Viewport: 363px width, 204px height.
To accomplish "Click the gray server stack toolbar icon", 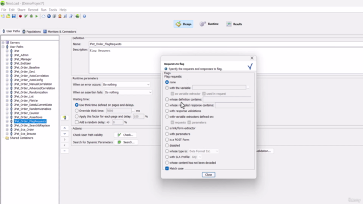I will [x=54, y=16].
